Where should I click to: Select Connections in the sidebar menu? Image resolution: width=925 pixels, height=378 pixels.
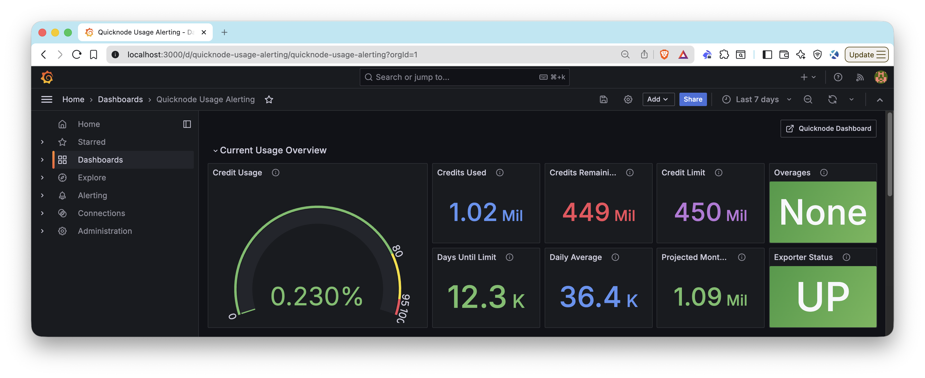(x=101, y=213)
